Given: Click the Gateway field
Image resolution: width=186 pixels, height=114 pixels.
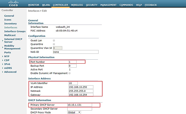Looking at the screenshot, I should coord(81,95).
